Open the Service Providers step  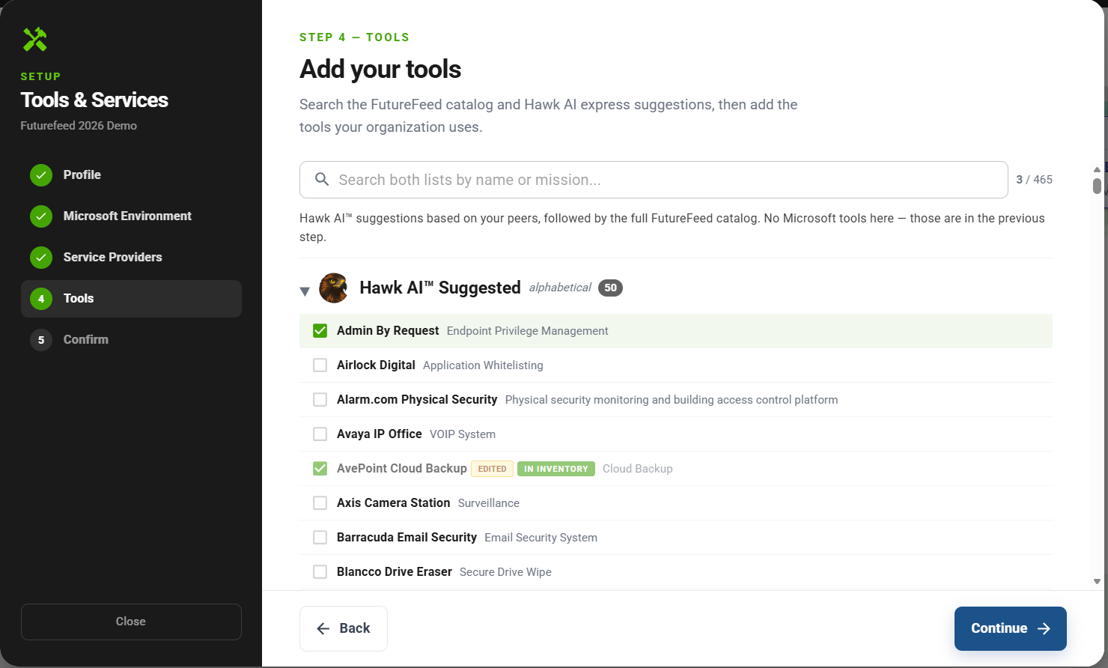131,257
